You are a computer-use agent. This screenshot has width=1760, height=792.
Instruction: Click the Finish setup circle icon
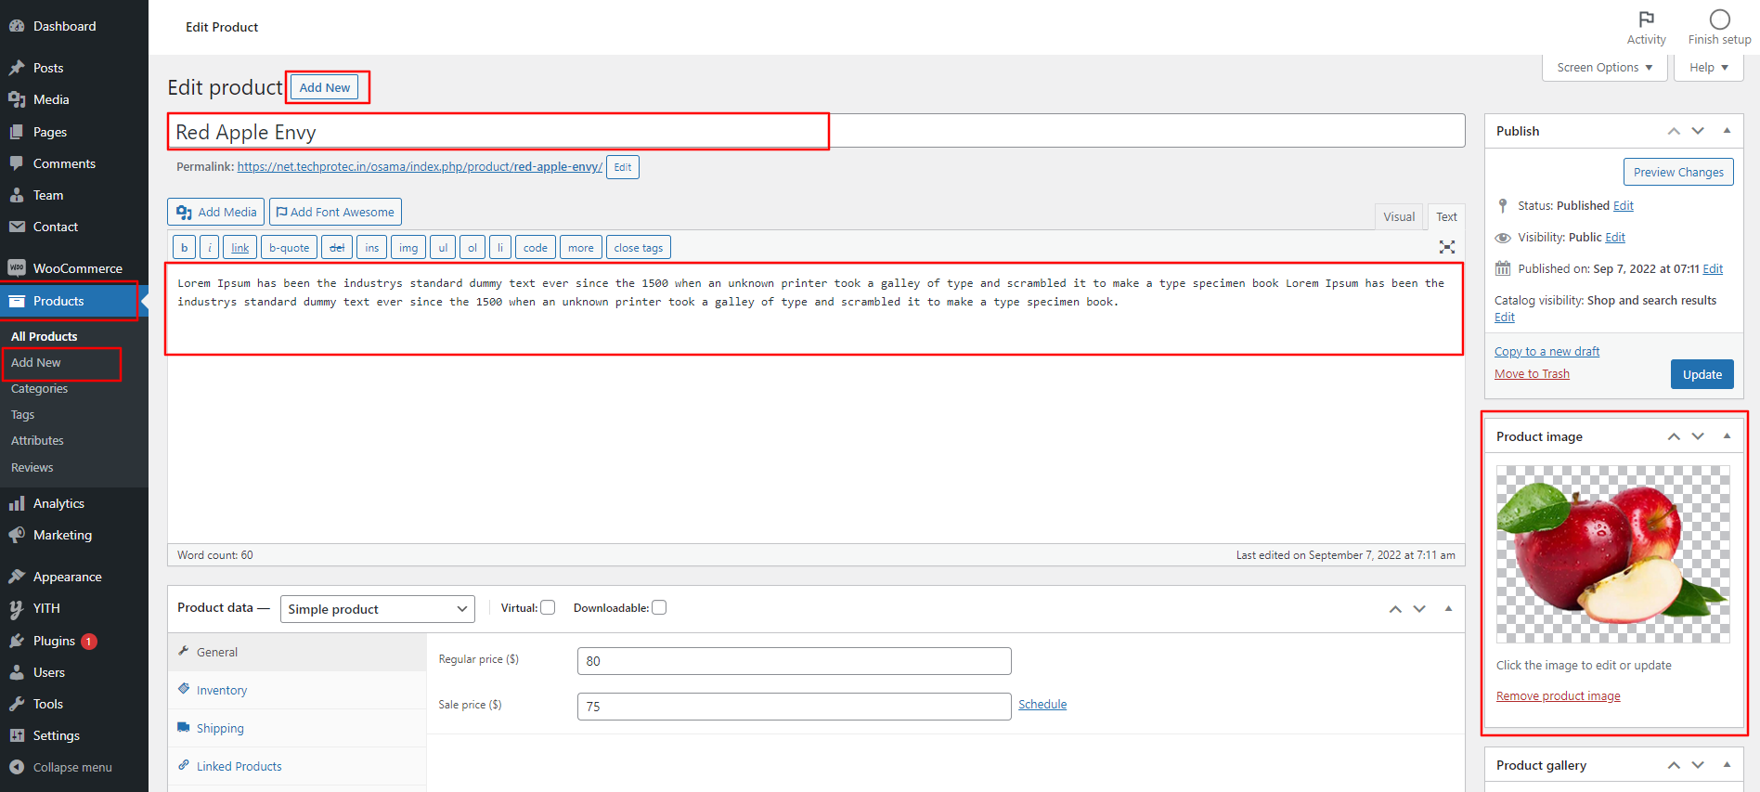pos(1719,19)
